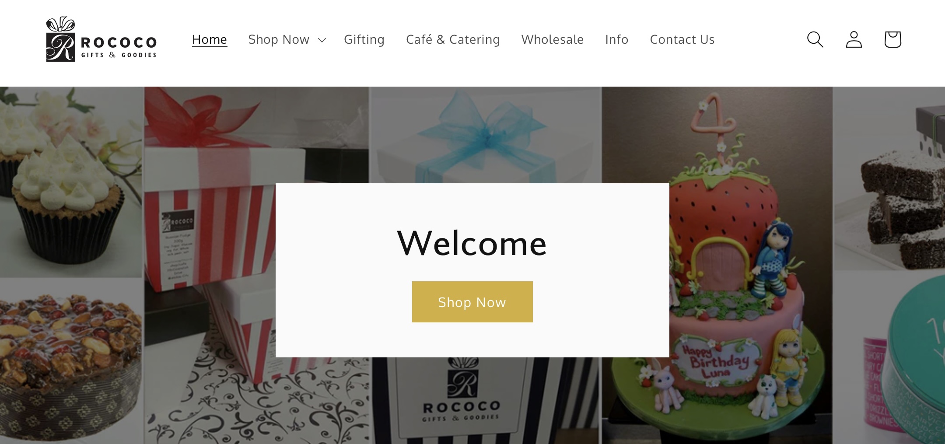Select the cupcakes photo in banner

[71, 182]
